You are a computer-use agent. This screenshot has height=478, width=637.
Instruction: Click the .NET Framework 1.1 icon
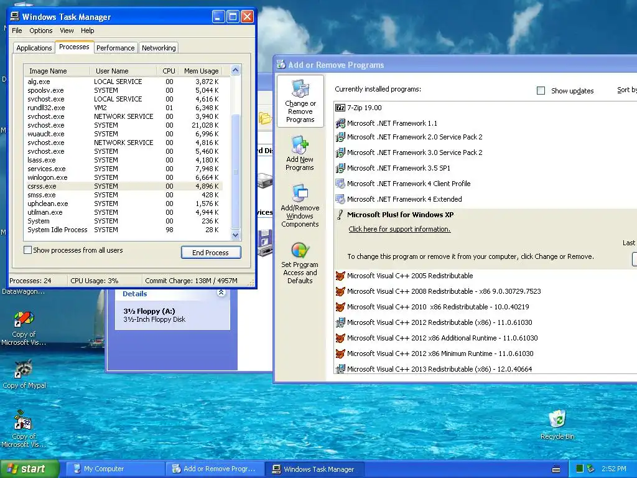coord(340,123)
